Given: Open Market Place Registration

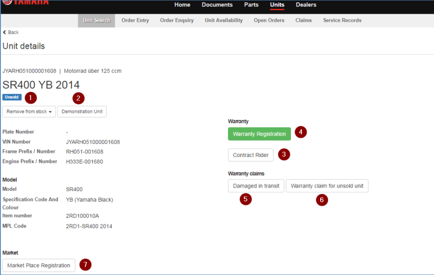Looking at the screenshot, I should click(x=39, y=265).
